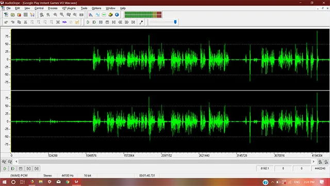
Task: Open the Process menu
Action: pos(53,8)
